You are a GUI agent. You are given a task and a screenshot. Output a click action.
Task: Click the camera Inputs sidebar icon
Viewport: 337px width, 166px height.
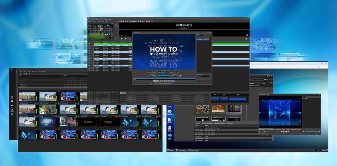[12, 106]
